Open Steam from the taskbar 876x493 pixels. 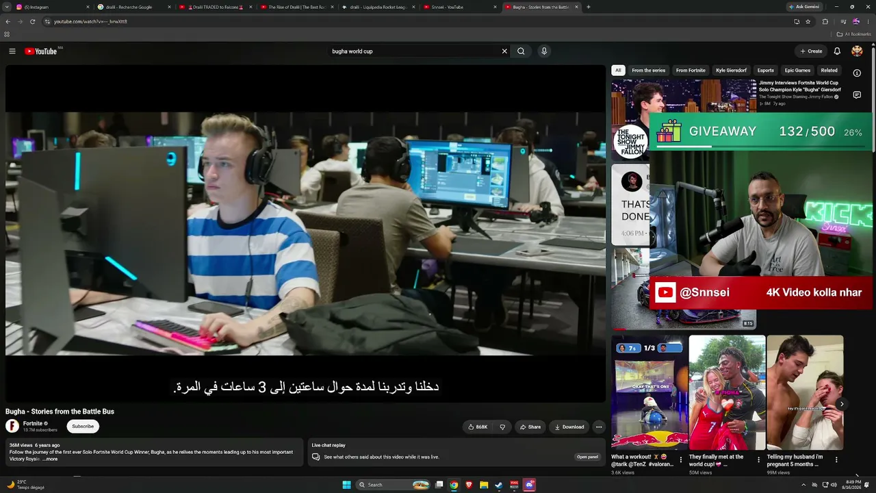(x=499, y=485)
